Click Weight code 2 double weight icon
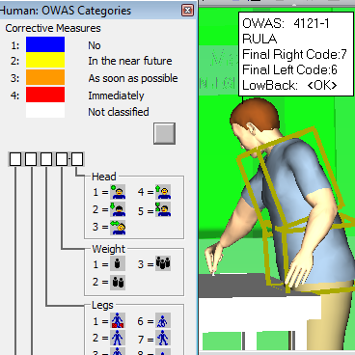Viewport: 355px width, 355px height. (118, 283)
